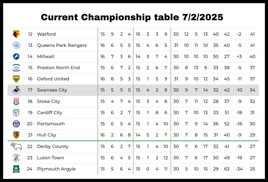Click the Luton Town crest

16,158
